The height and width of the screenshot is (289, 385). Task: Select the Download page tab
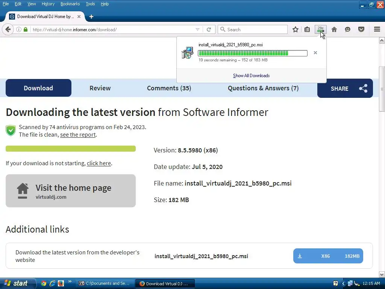tap(39, 88)
